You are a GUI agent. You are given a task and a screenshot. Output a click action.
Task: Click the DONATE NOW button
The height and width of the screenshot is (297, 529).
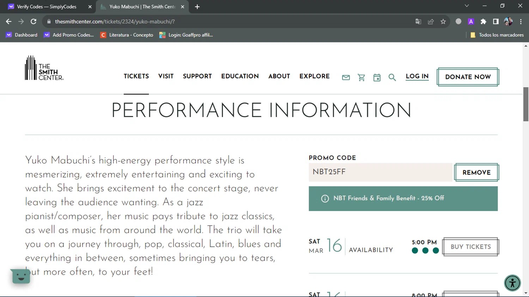pos(468,77)
